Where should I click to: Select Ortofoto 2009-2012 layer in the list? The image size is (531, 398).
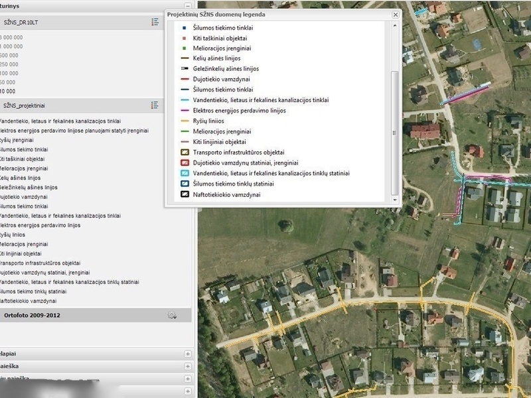tap(32, 315)
